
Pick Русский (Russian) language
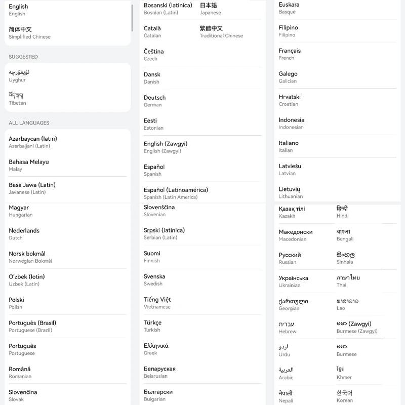point(290,258)
